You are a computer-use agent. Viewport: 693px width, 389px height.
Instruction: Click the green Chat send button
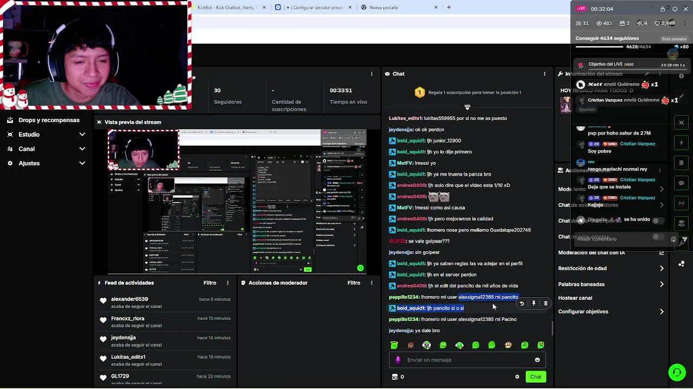coord(535,377)
